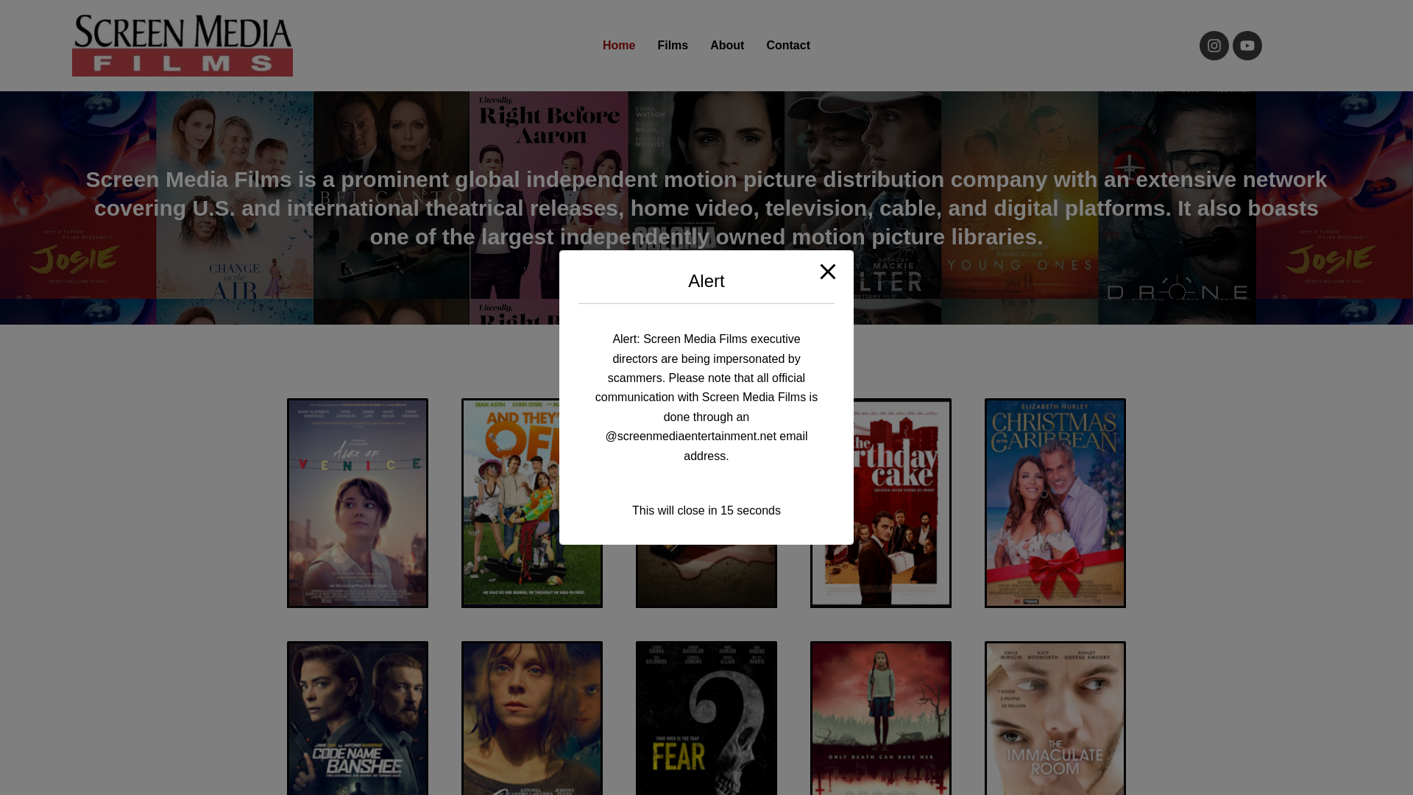
Task: Select the Code Name Banshee poster
Action: pos(358,718)
